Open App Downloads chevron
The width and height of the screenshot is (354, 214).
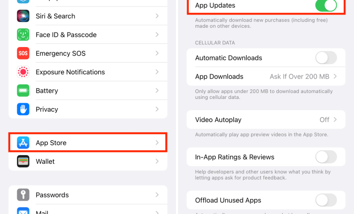[x=335, y=77]
